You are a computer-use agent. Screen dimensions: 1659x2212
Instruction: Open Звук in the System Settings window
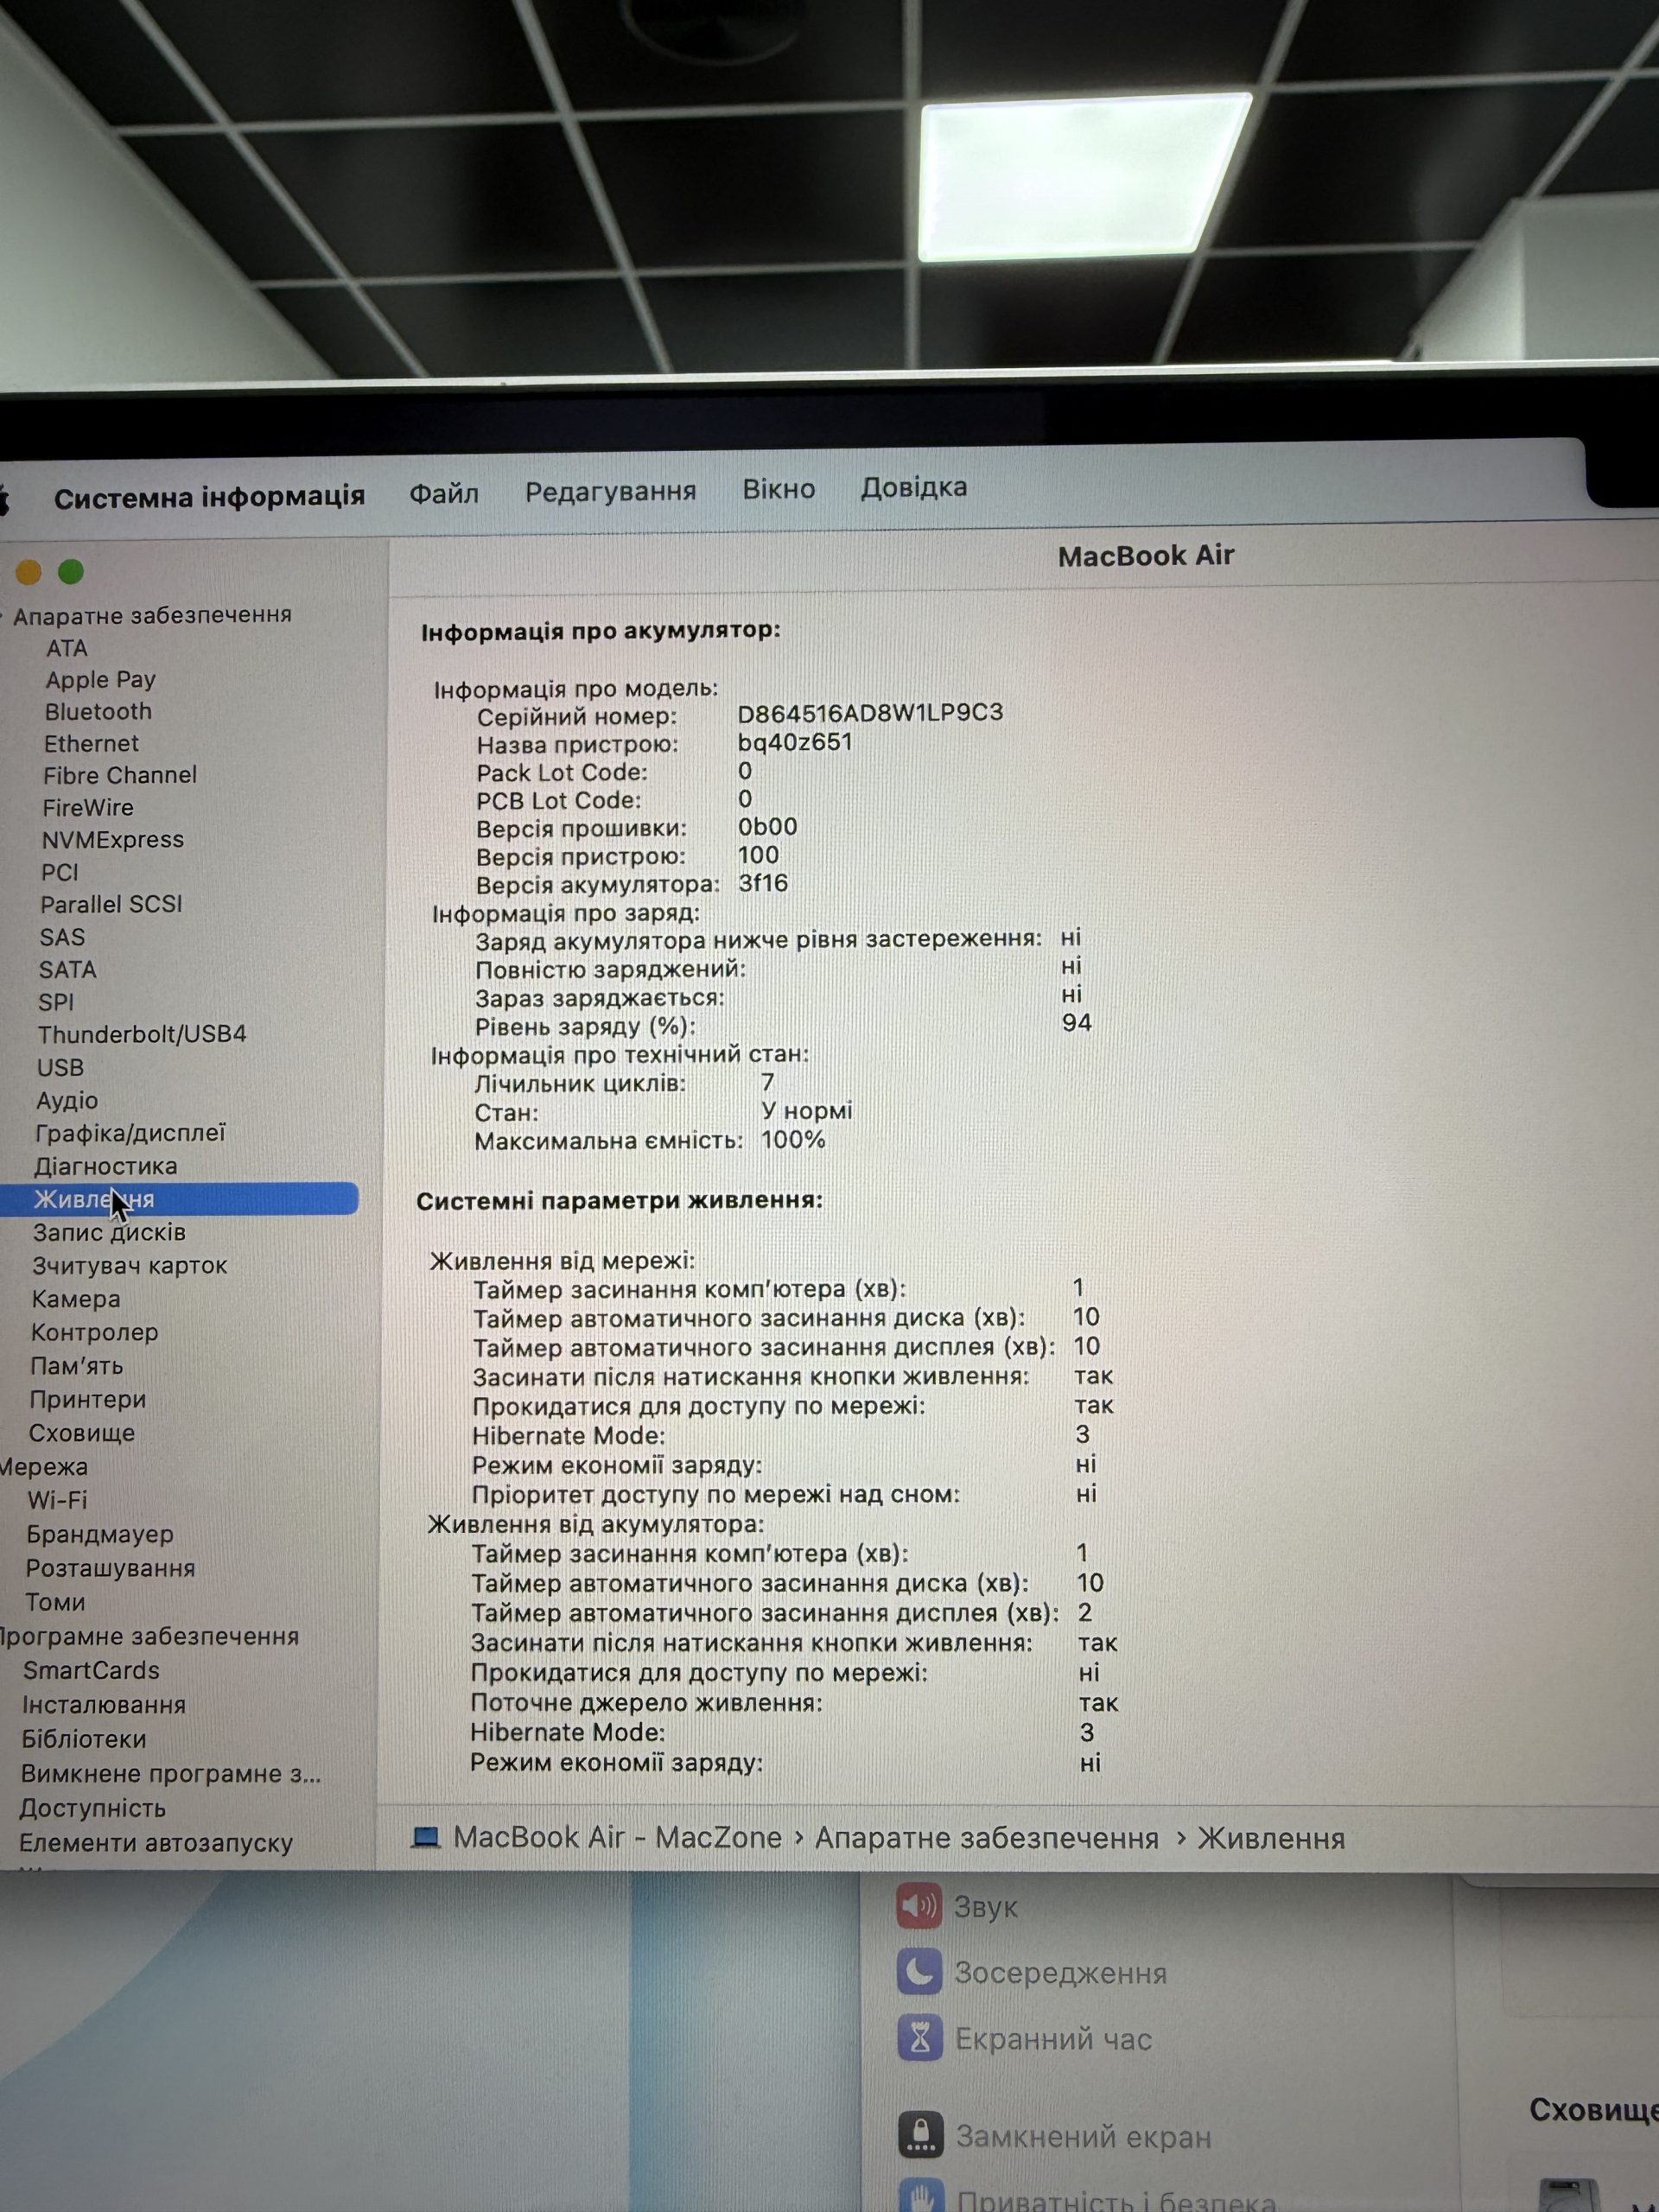tap(957, 1906)
